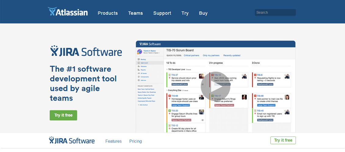Image resolution: width=345 pixels, height=152 pixels.
Task: Click the assignee avatar on TIS-17 card
Action: (244, 97)
